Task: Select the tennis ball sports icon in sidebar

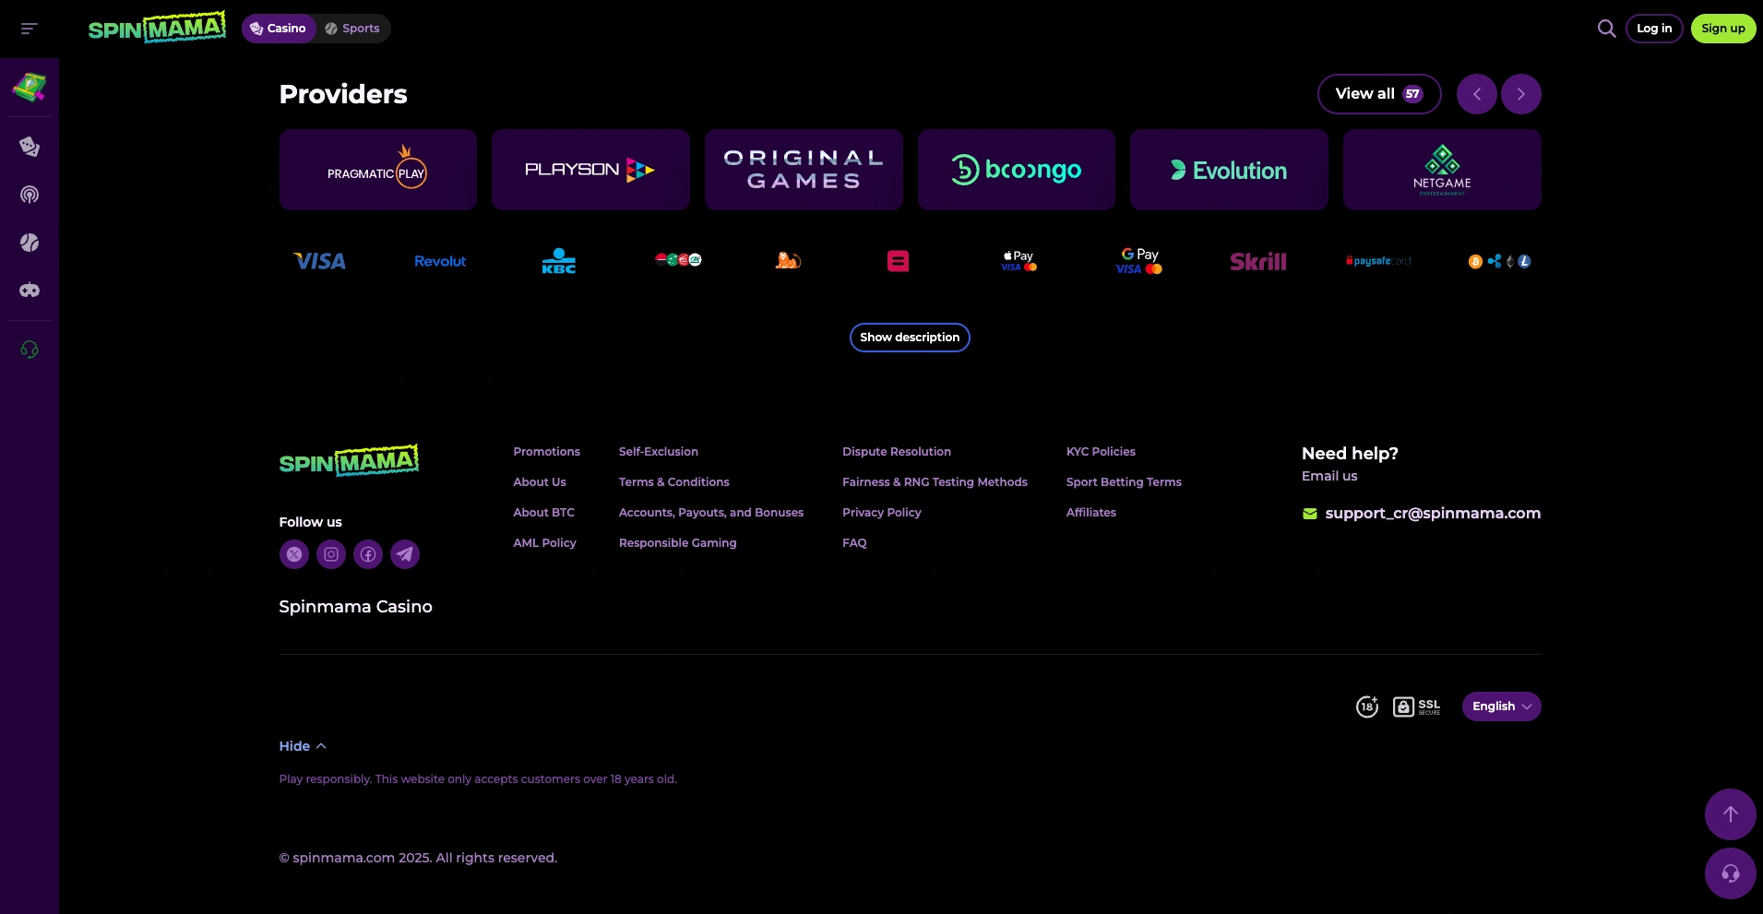Action: (x=30, y=243)
